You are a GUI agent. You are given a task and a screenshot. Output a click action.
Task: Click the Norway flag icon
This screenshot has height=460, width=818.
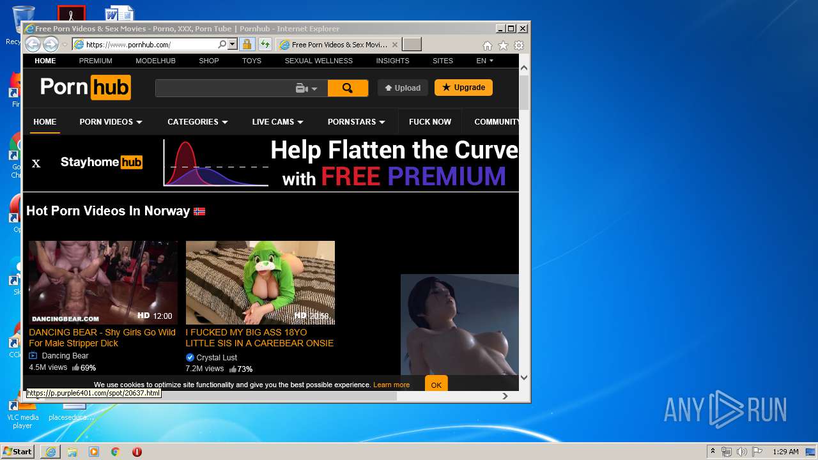point(199,211)
